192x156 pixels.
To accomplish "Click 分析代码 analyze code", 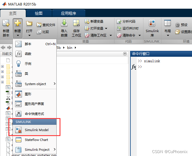I will [126, 21].
